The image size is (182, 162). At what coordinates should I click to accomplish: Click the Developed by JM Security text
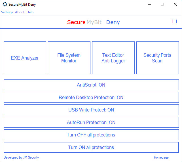(x=21, y=157)
